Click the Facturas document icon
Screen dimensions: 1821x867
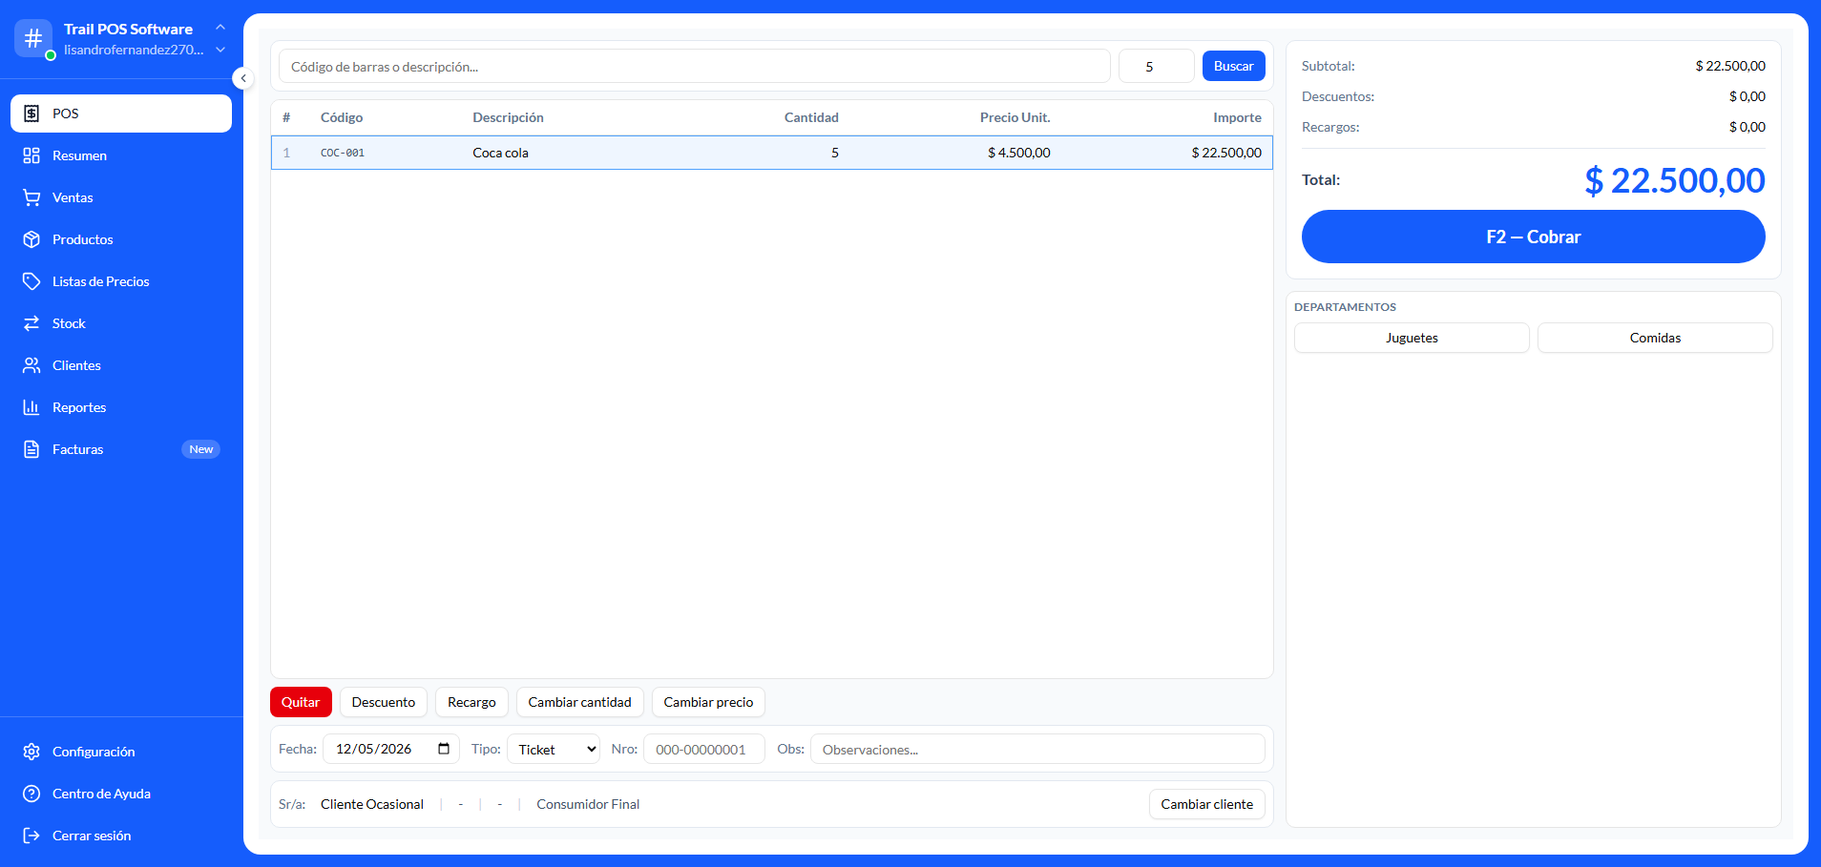31,449
